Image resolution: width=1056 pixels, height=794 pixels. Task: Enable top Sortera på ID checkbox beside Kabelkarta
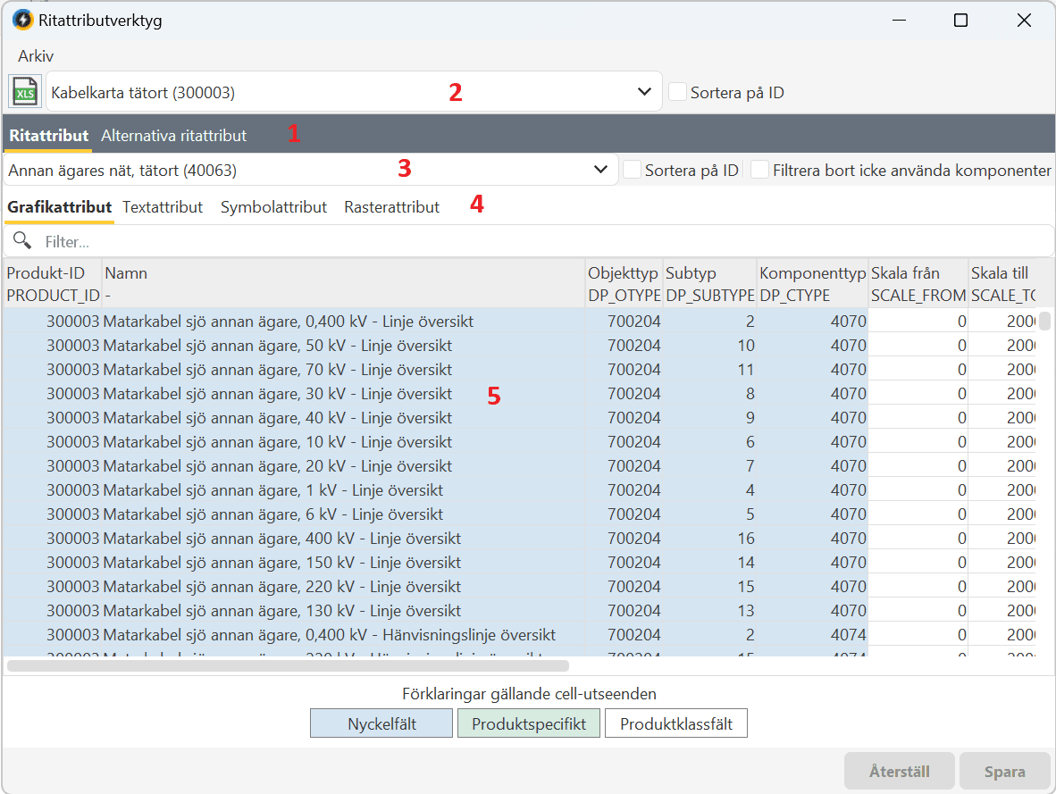coord(677,92)
